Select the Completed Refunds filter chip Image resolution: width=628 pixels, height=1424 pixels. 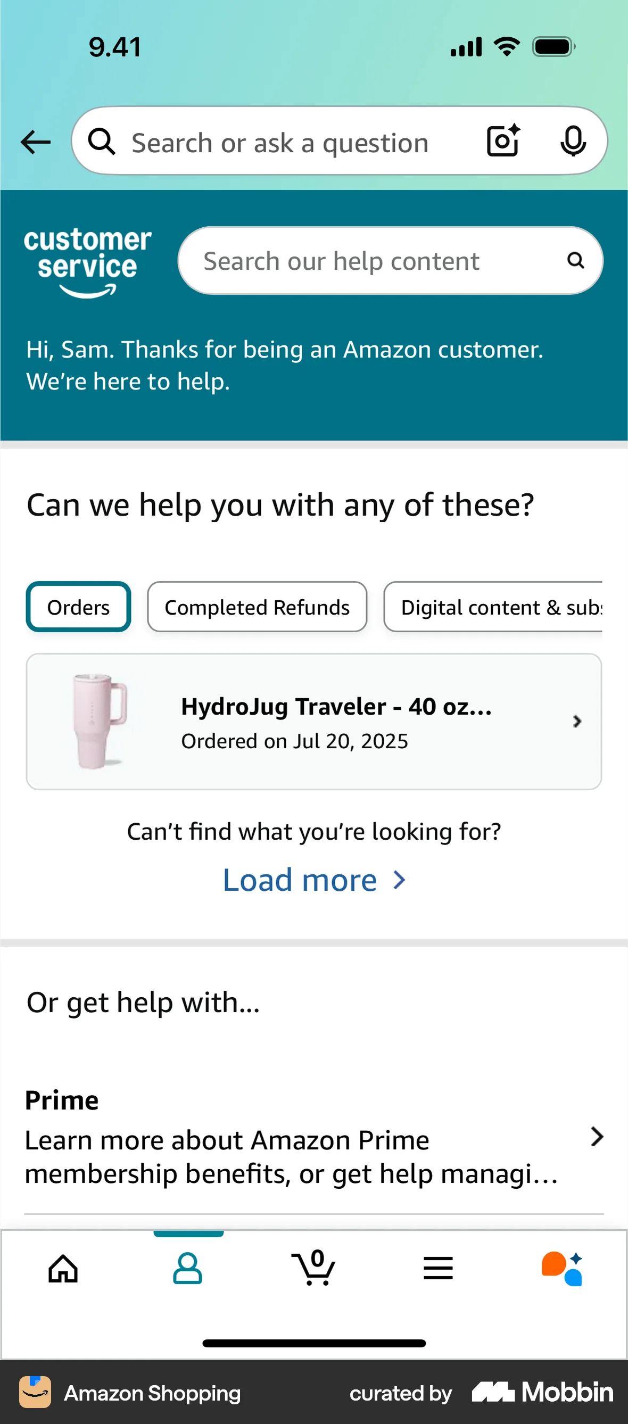click(x=257, y=607)
